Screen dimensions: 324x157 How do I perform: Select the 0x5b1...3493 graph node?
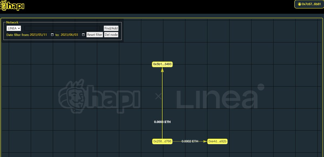click(x=163, y=64)
